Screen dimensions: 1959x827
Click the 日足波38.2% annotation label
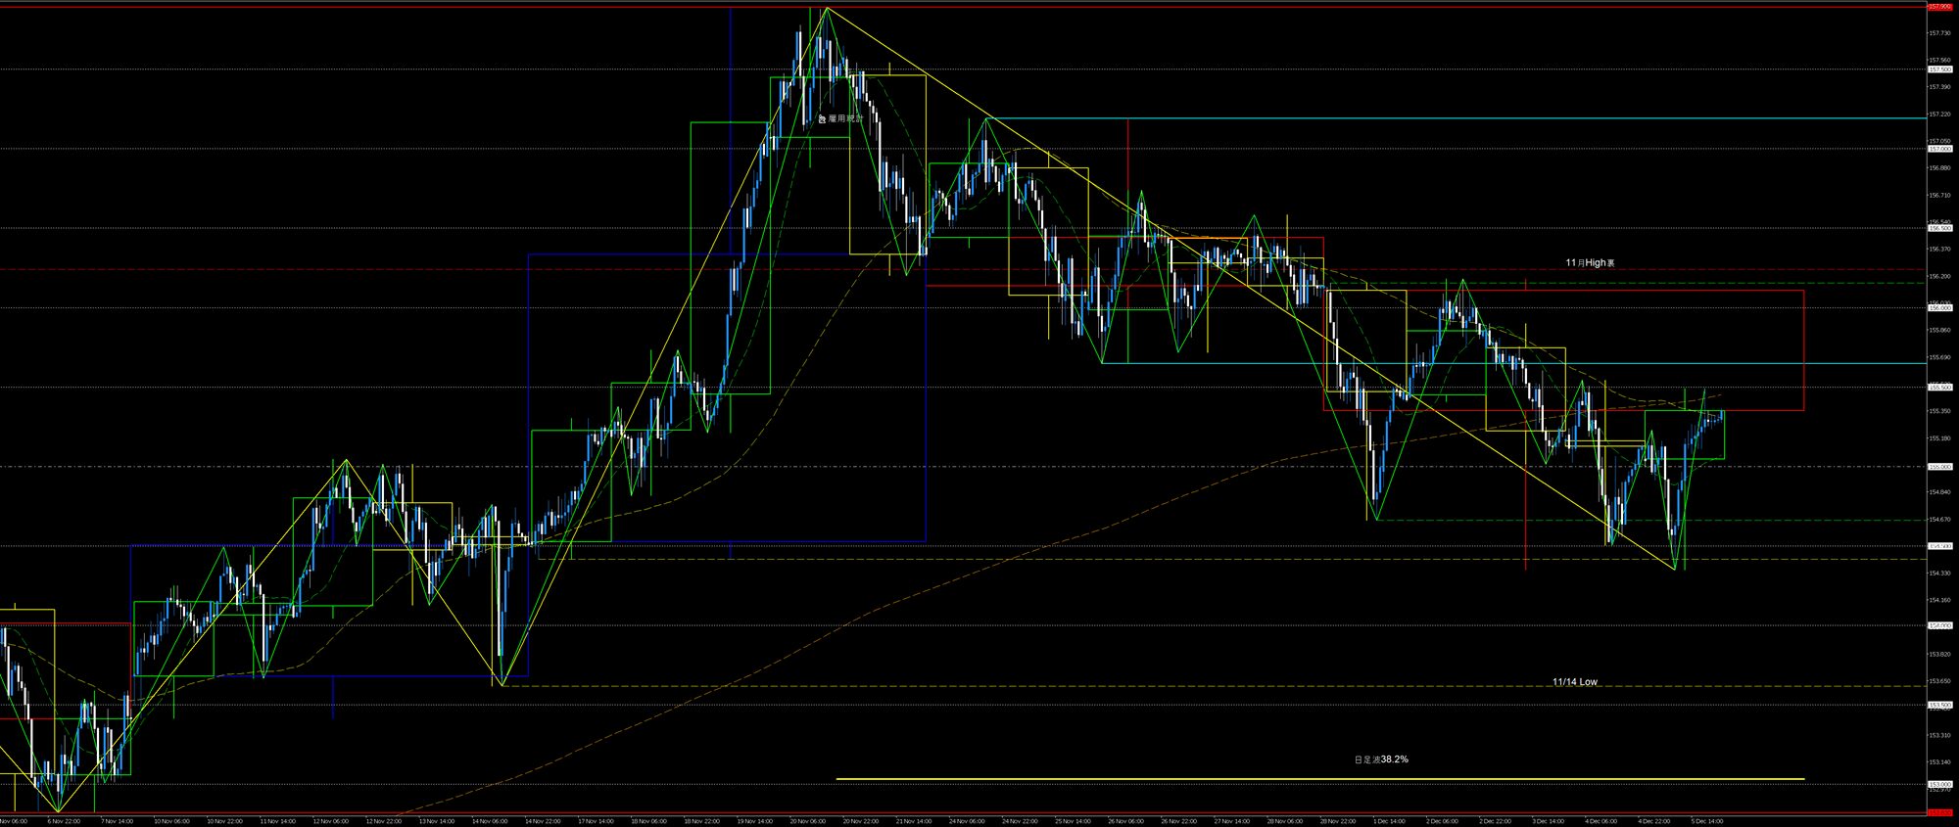click(x=1381, y=759)
